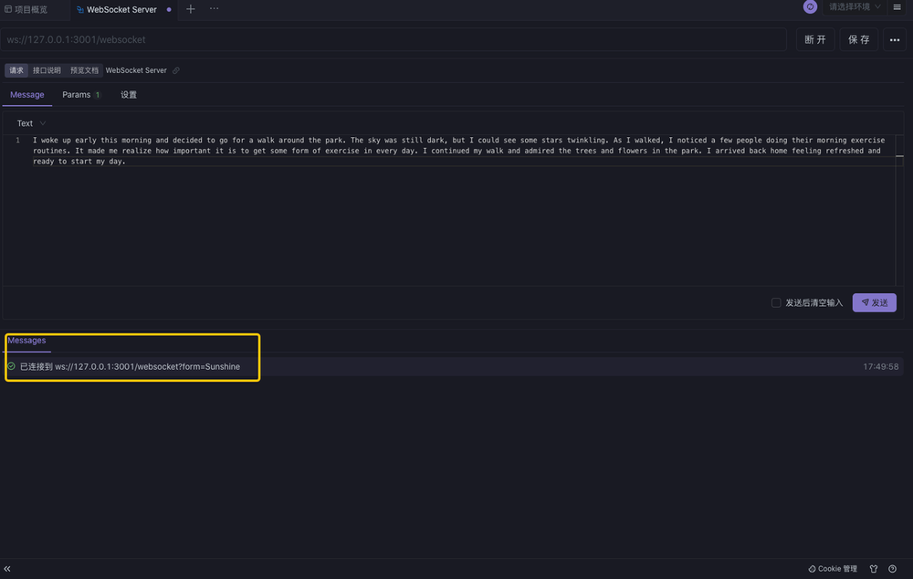Viewport: 913px width, 579px height.
Task: Switch to the Params tab
Action: (x=76, y=94)
